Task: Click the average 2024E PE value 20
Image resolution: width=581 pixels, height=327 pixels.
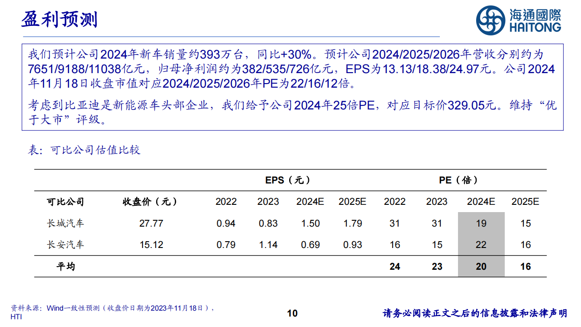Action: click(x=481, y=267)
